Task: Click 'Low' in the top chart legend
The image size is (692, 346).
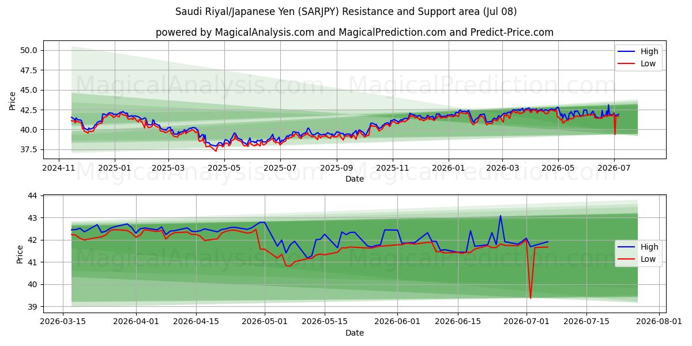Action: point(648,63)
